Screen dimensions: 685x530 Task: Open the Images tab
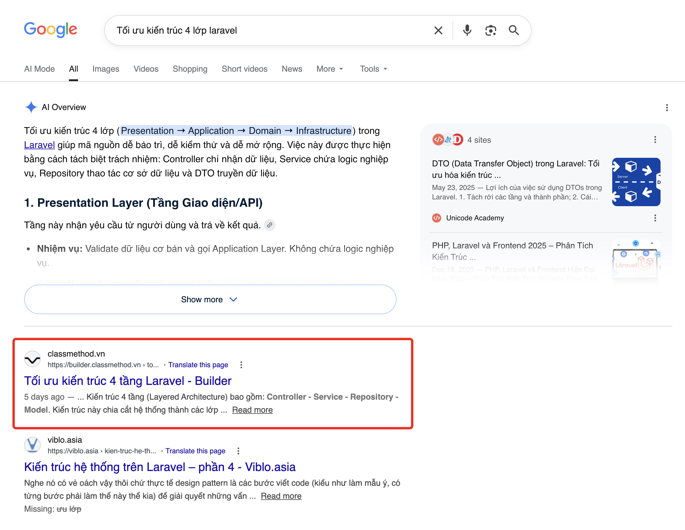click(106, 69)
